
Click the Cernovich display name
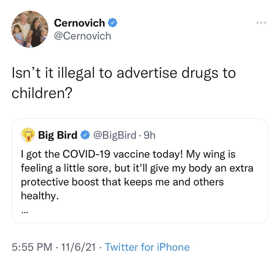click(79, 23)
